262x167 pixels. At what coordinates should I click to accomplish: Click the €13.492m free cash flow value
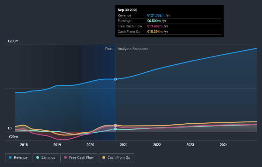click(155, 26)
